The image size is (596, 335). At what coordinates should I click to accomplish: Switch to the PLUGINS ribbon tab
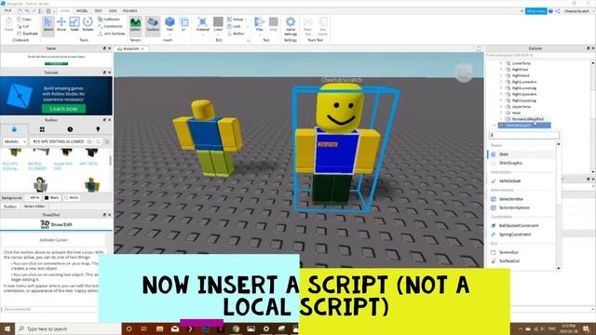click(x=130, y=11)
